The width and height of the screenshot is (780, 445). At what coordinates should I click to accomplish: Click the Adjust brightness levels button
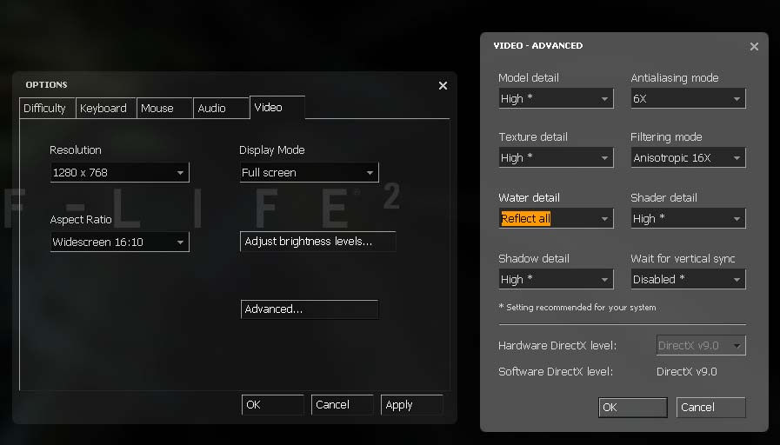point(318,242)
